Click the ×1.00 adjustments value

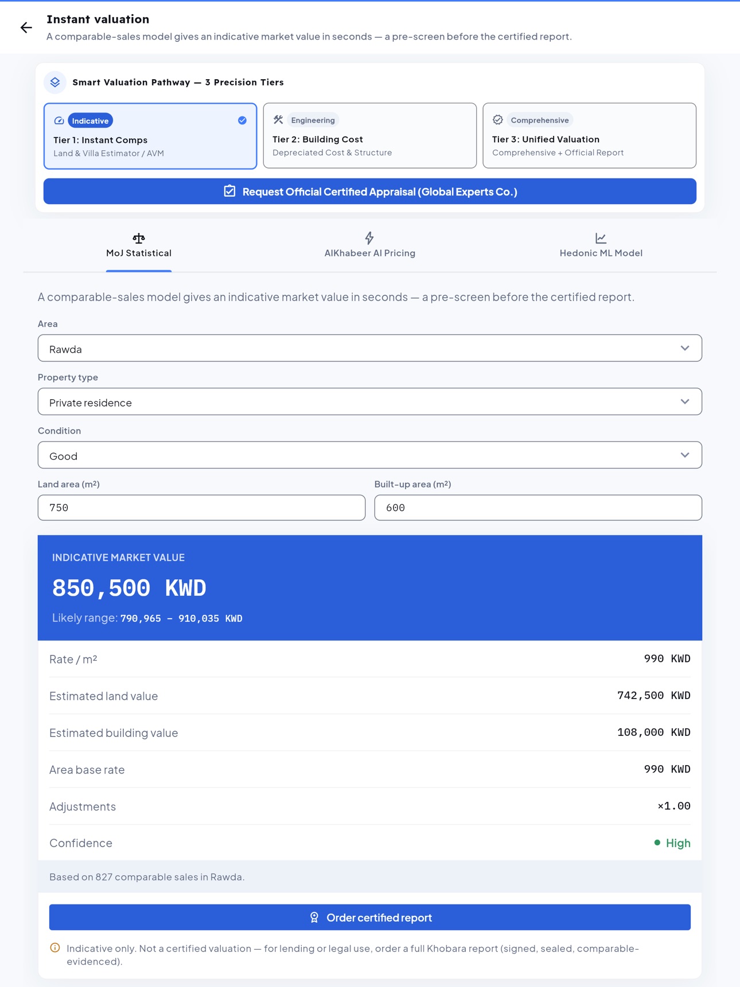point(674,806)
